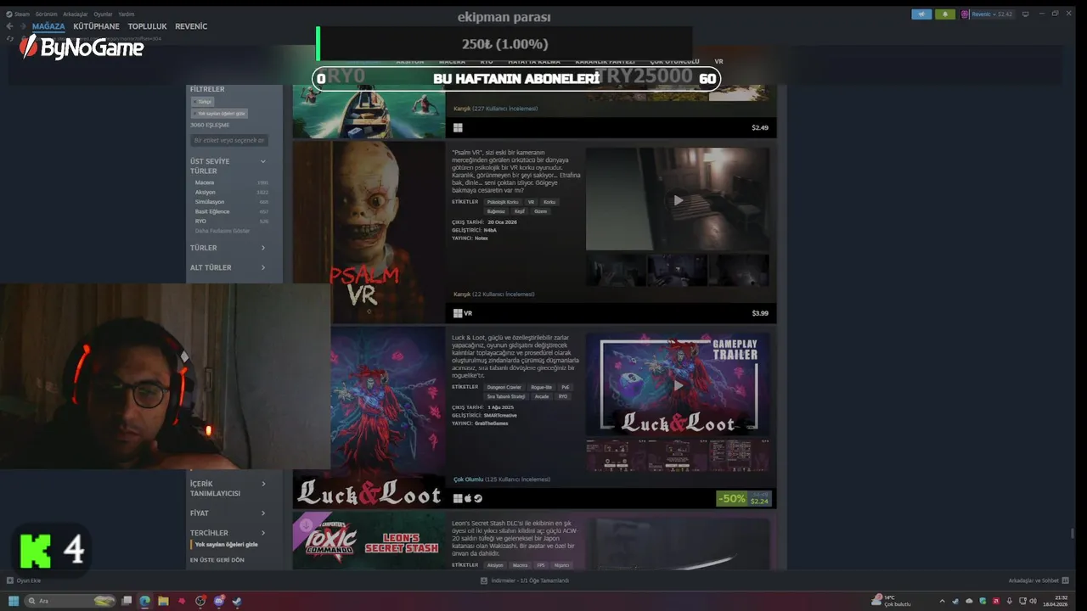Switch to the REVENİC tab

pos(191,26)
